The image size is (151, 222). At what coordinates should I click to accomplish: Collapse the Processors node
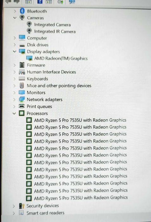click(14, 113)
